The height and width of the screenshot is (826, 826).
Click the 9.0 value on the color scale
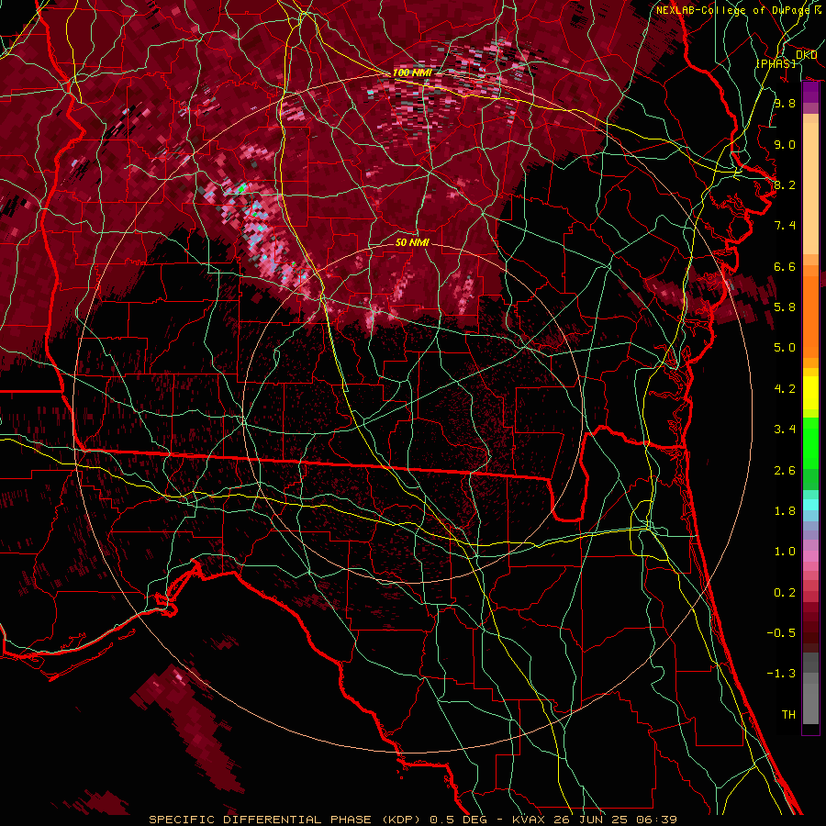785,144
